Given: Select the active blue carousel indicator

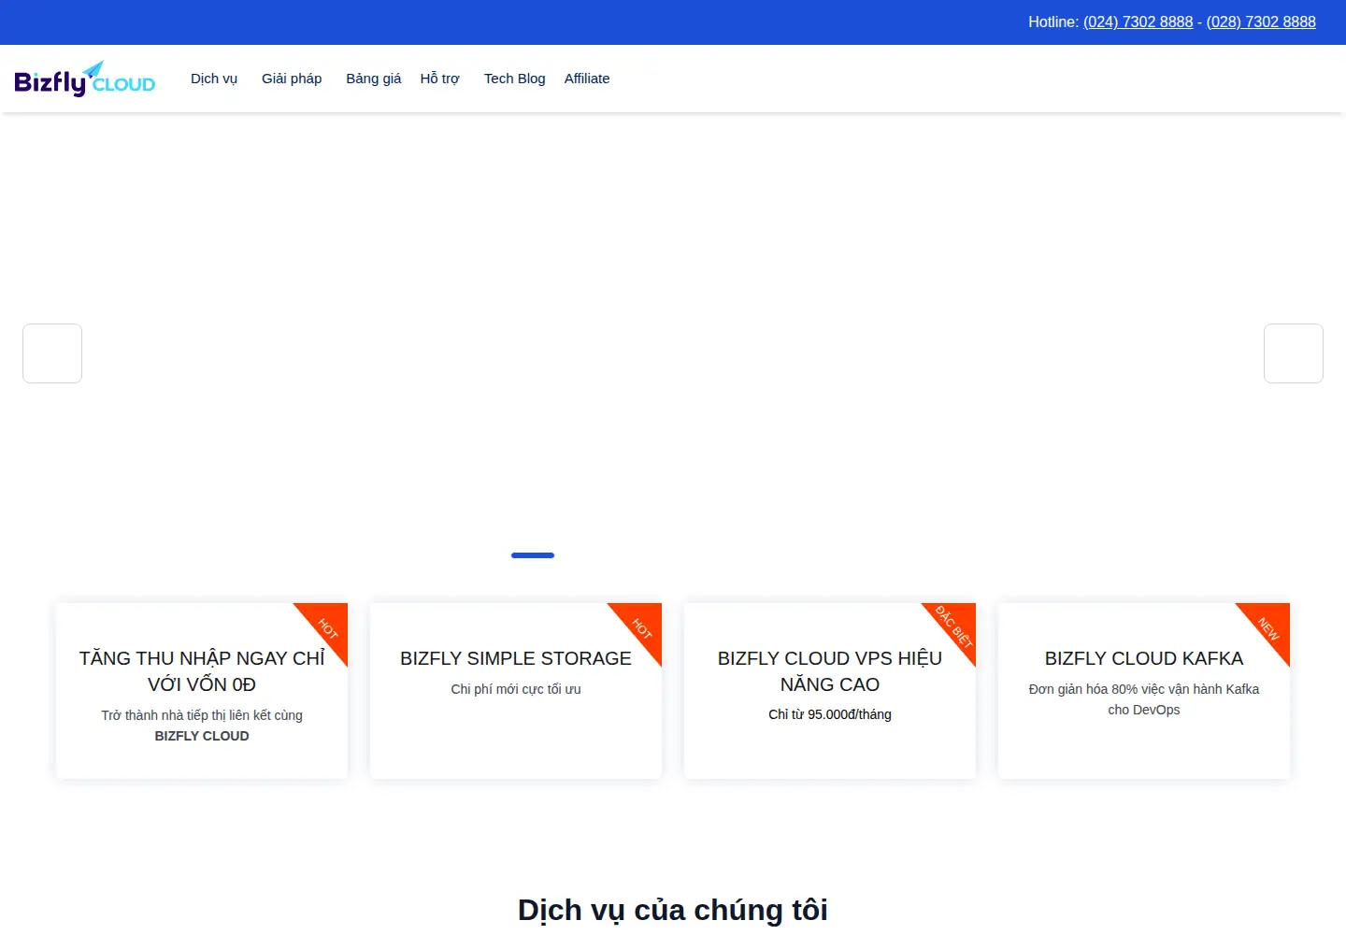Looking at the screenshot, I should click(x=533, y=555).
